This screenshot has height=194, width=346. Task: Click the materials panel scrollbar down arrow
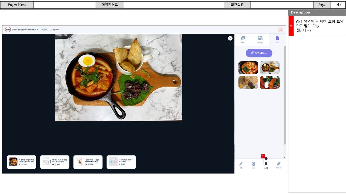pos(284,157)
